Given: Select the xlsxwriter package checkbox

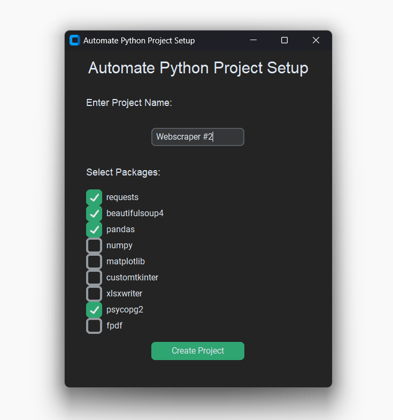Looking at the screenshot, I should (94, 294).
